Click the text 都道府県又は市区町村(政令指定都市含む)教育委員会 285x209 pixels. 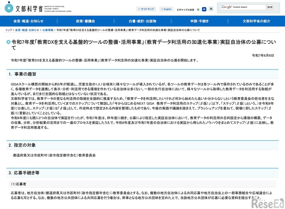(55, 155)
